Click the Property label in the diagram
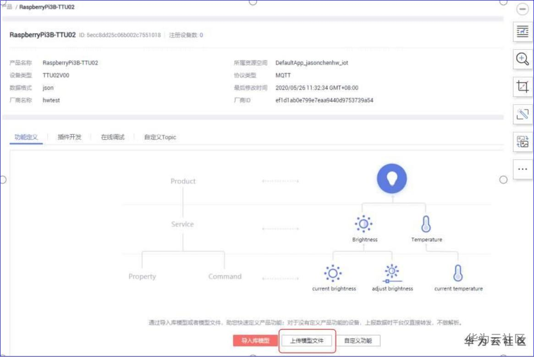 pos(143,276)
